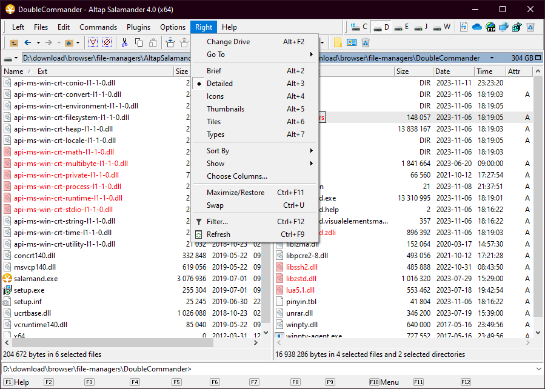Select Choose Columns... menu entry
This screenshot has width=545, height=389.
click(236, 176)
